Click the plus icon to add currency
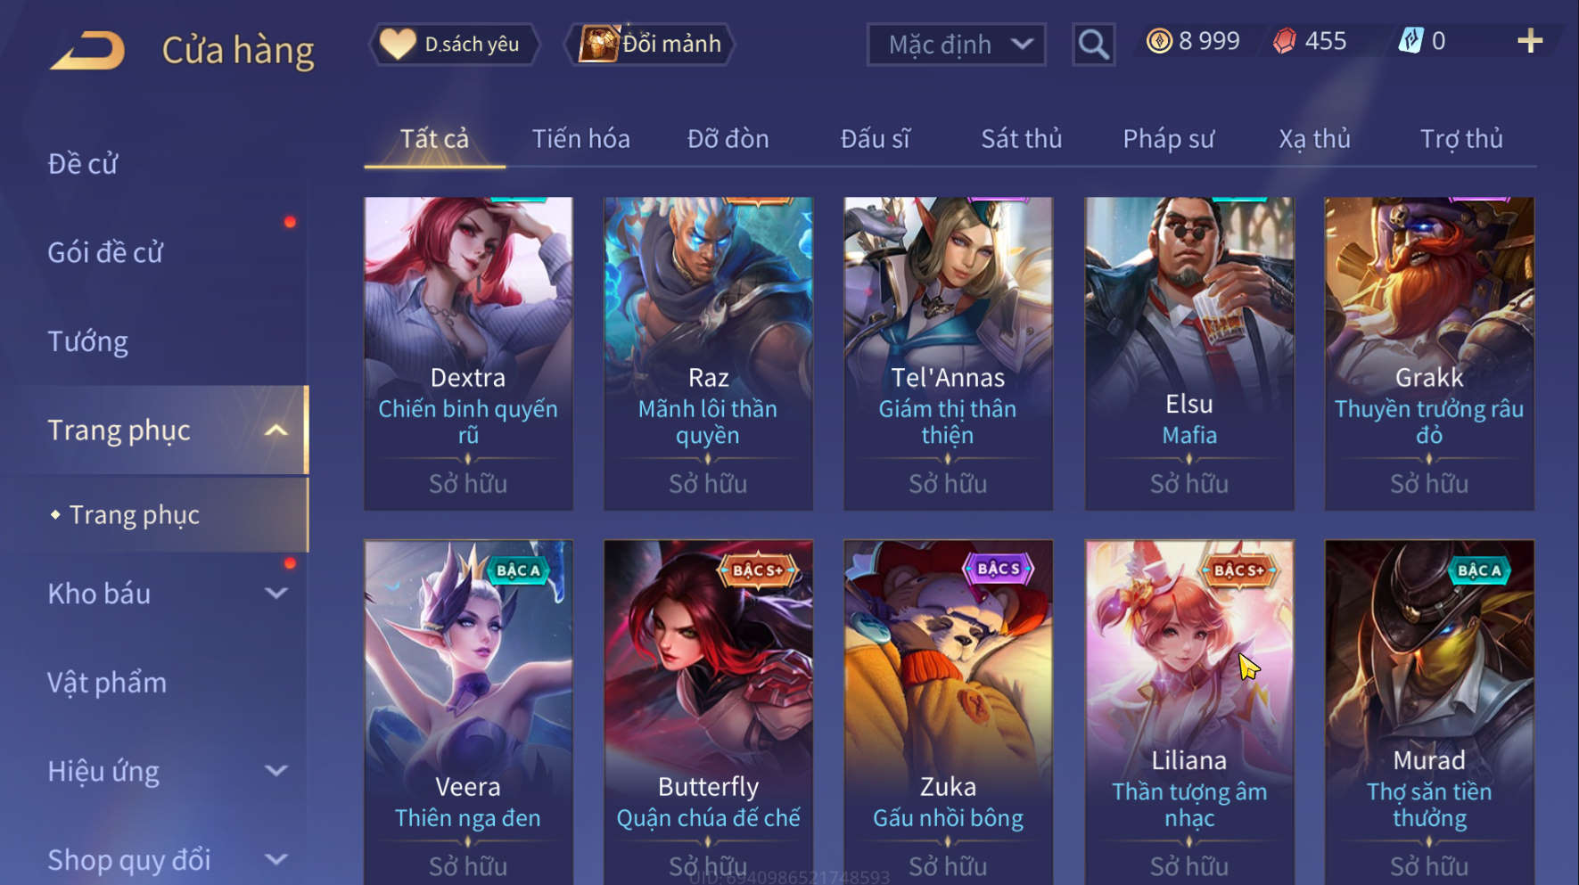Screen dimensions: 1579x885 [x=1530, y=41]
